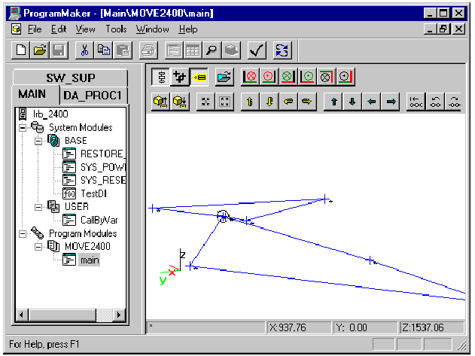Toggle the yellow tag labels button
475x356 pixels.
pos(199,78)
